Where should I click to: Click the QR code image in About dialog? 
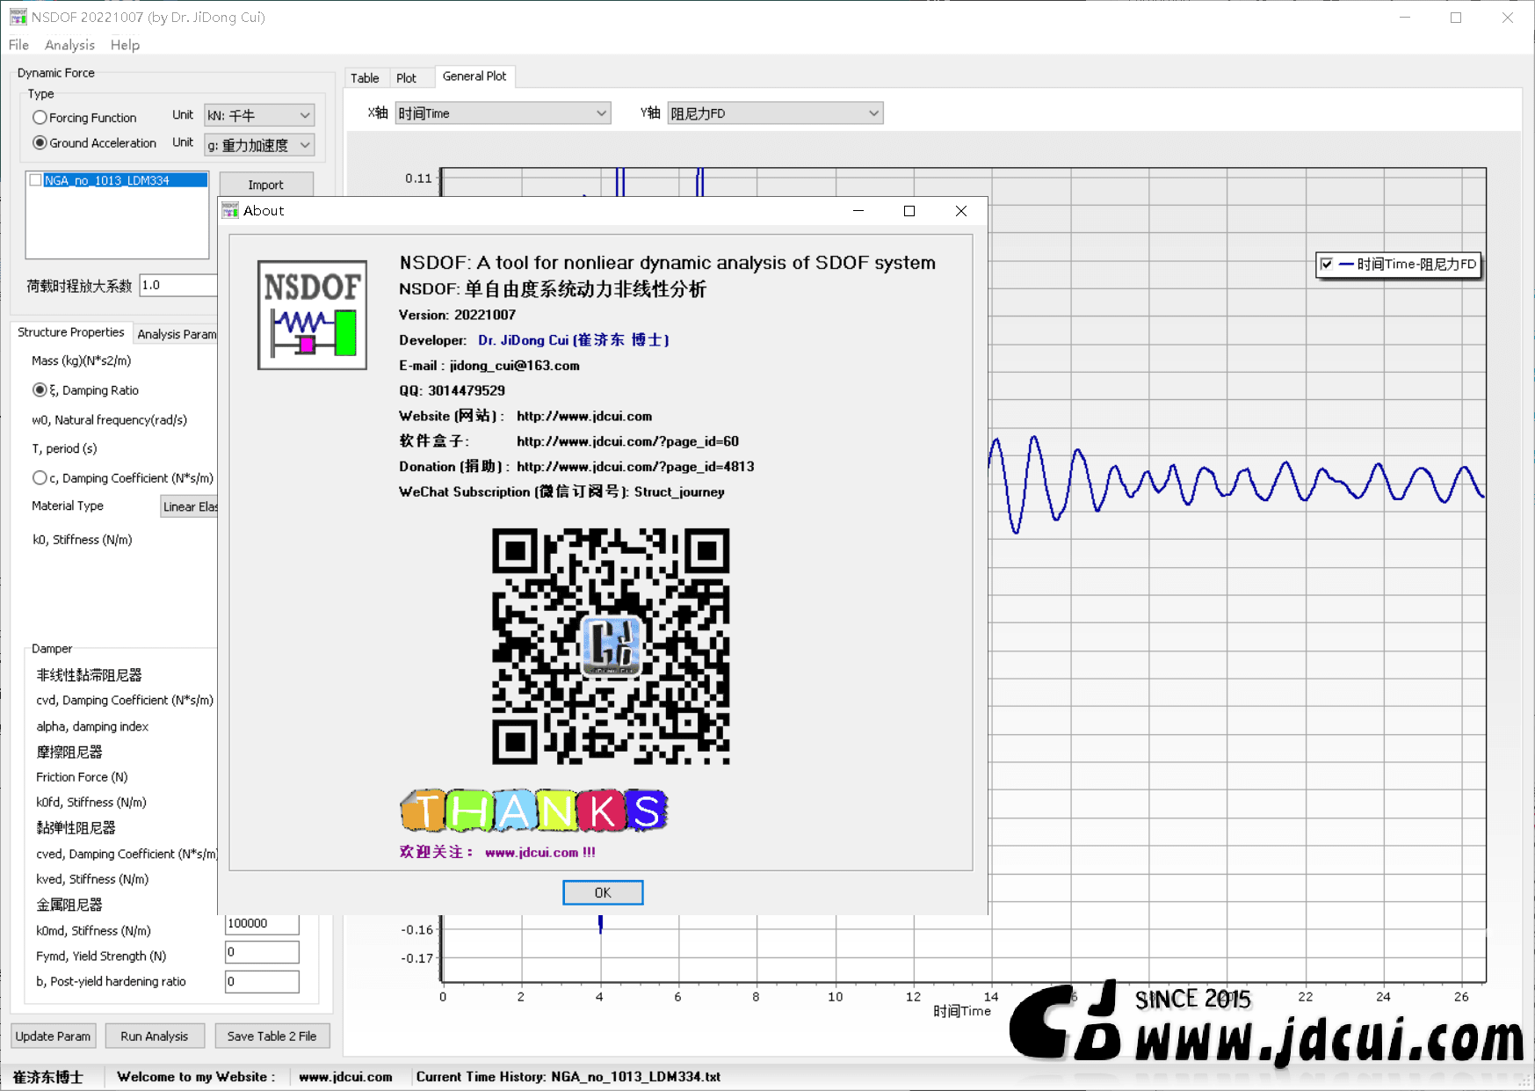point(611,646)
